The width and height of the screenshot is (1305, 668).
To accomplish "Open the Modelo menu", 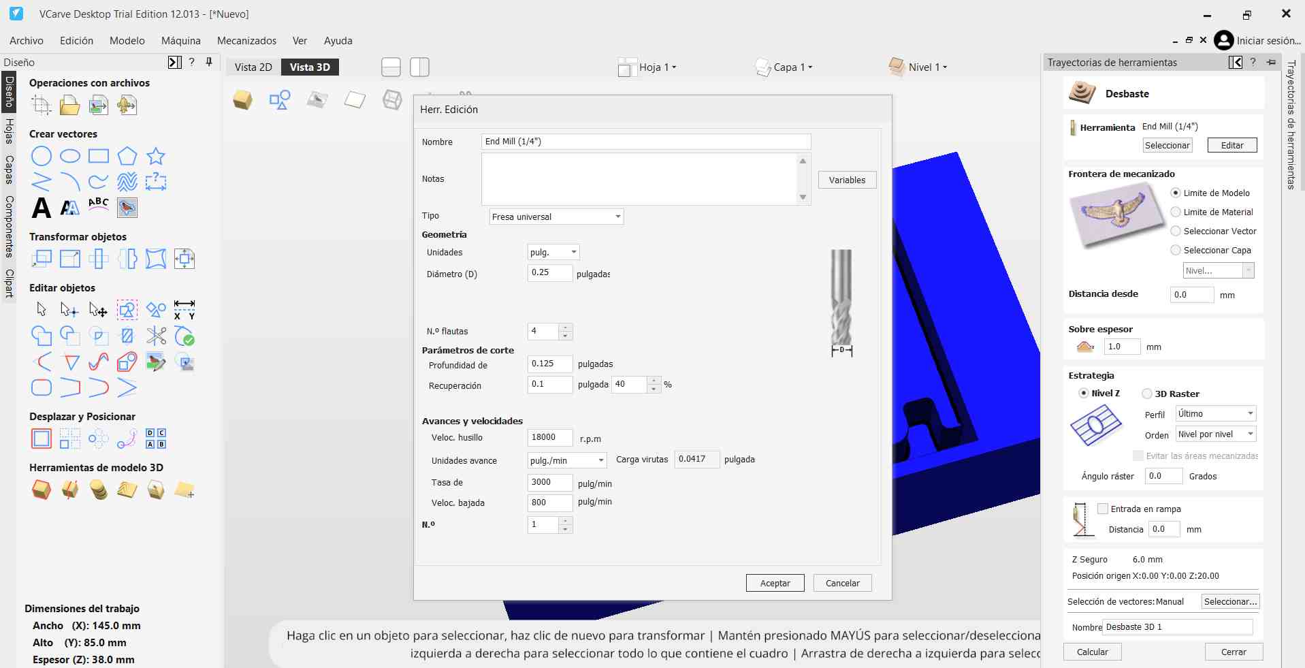I will pos(127,40).
